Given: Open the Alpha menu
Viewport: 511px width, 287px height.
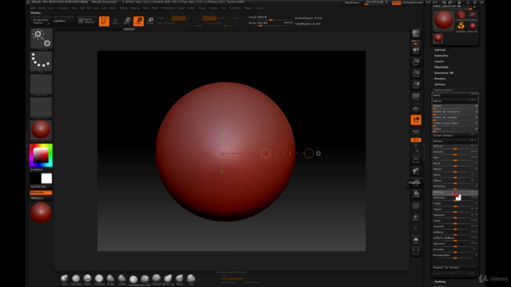Looking at the screenshot, I should coord(33,8).
